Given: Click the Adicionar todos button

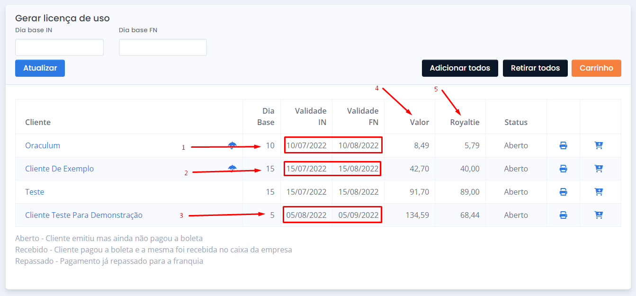Looking at the screenshot, I should (x=459, y=68).
